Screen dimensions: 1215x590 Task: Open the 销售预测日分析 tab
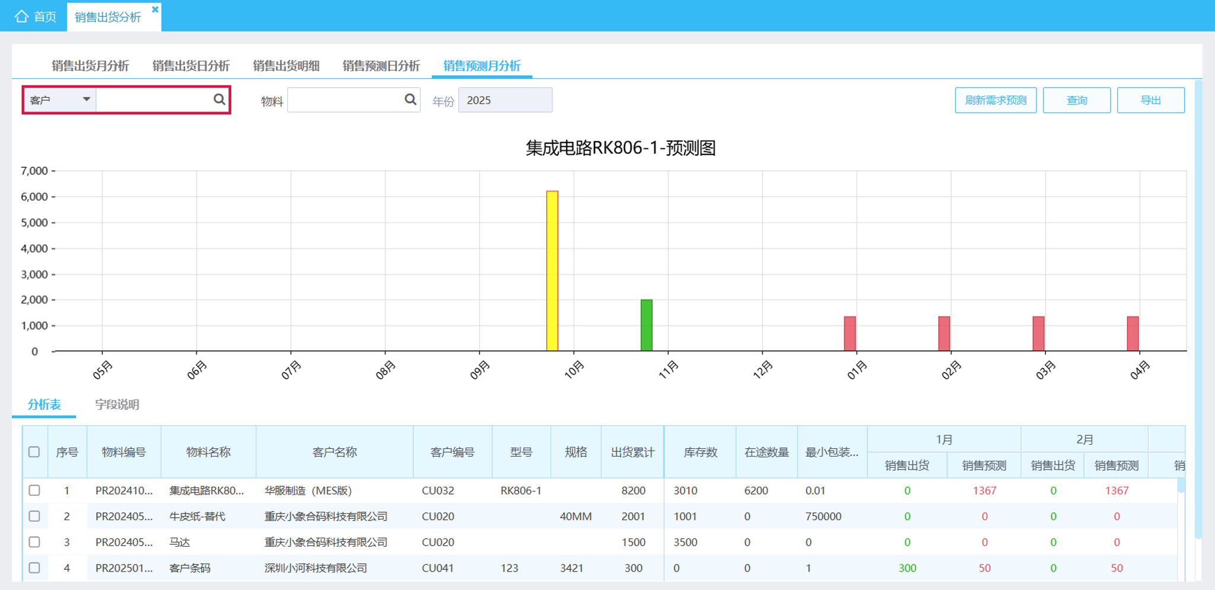381,66
